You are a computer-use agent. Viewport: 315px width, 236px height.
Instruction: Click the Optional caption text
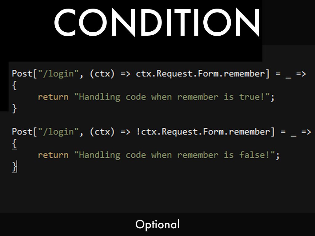pyautogui.click(x=157, y=224)
